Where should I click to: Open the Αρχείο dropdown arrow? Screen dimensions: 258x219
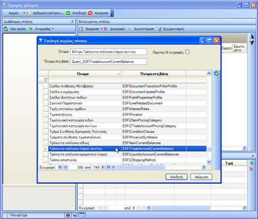click(24, 13)
